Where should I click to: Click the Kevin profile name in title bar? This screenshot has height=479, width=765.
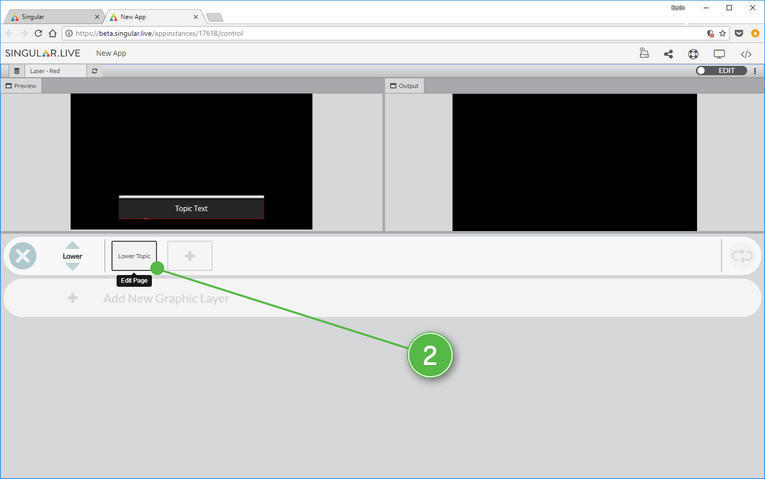point(678,8)
